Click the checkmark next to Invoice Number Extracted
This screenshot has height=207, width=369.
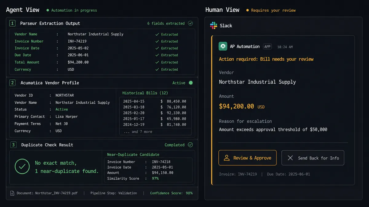(157, 41)
